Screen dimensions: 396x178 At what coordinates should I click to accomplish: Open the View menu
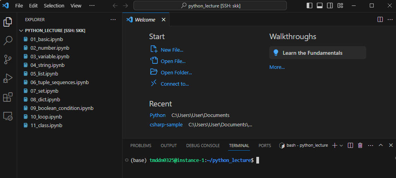[x=76, y=5]
